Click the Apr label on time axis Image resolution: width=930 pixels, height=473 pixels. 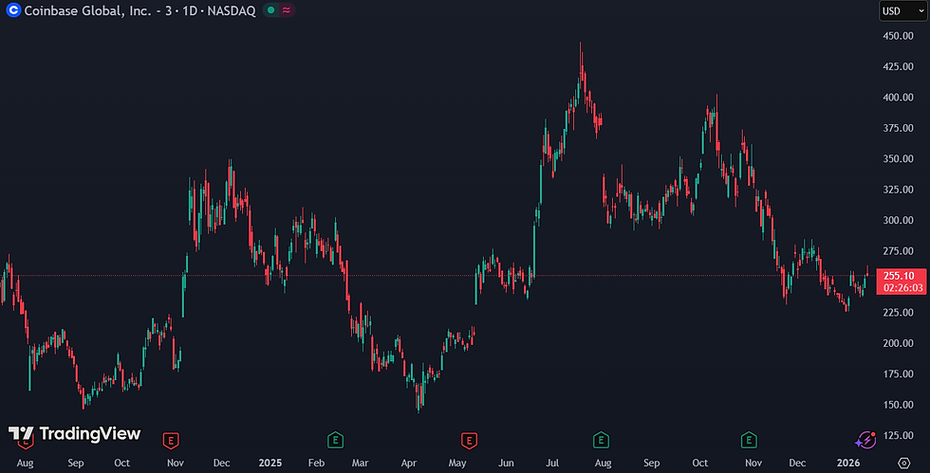click(409, 463)
